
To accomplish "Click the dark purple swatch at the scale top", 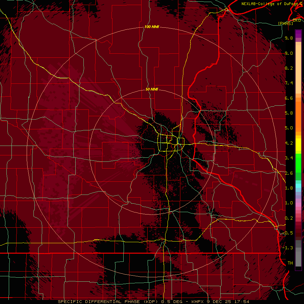I will 298,34.
